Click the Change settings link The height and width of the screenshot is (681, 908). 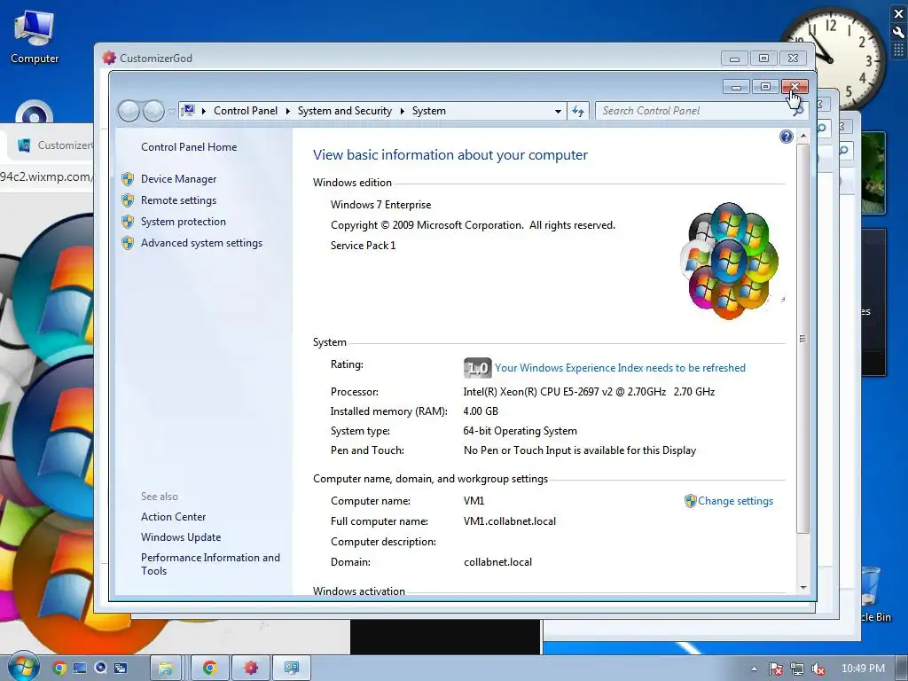tap(735, 501)
